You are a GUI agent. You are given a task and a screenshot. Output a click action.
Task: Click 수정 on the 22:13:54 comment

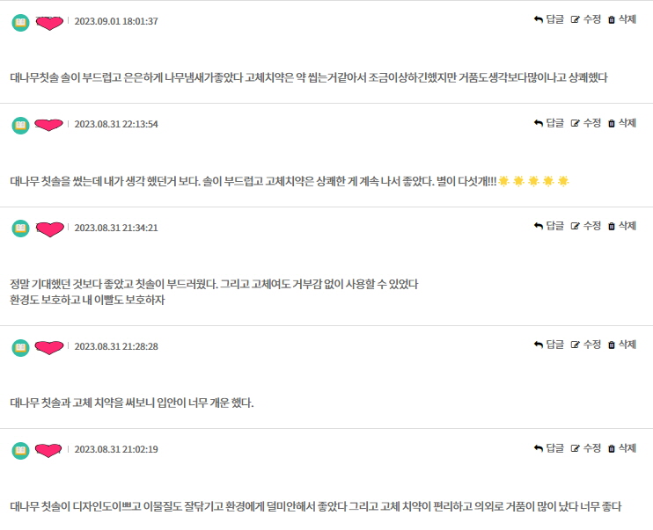585,123
